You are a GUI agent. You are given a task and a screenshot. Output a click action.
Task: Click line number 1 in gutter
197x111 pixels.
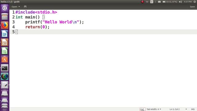14,12
